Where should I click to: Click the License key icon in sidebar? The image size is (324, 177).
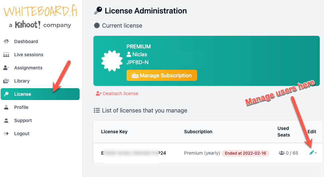(6, 94)
